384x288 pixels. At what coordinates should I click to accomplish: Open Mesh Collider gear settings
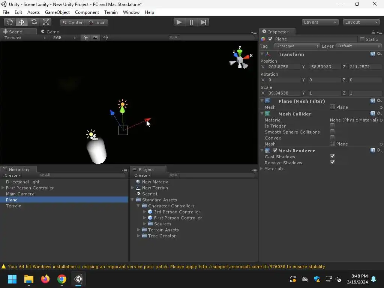tap(379, 113)
